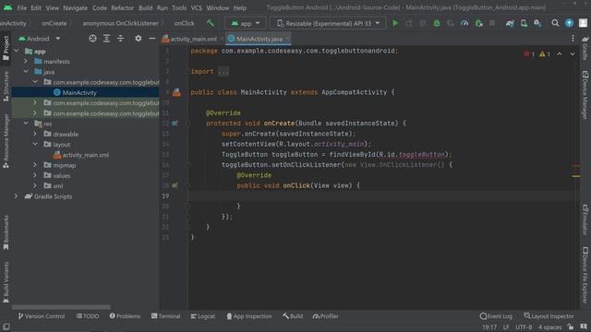Open Device Manager icon in toolbar
The height and width of the screenshot is (332, 591).
click(x=524, y=23)
